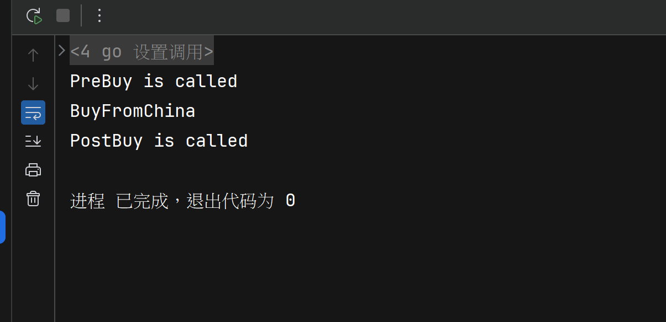Clear all console output with trash icon
The image size is (666, 322).
click(33, 198)
